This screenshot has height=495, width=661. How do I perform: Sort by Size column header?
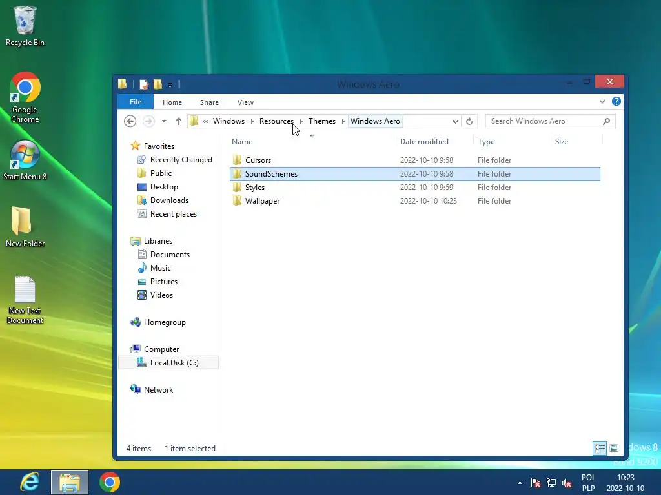click(x=561, y=142)
